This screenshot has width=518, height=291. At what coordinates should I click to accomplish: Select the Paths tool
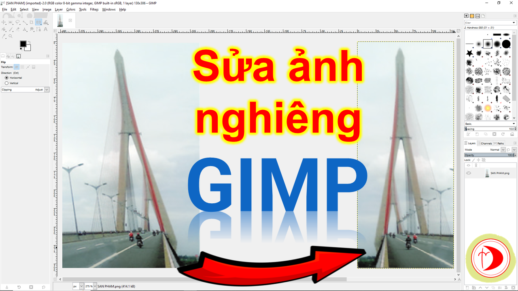click(x=38, y=29)
